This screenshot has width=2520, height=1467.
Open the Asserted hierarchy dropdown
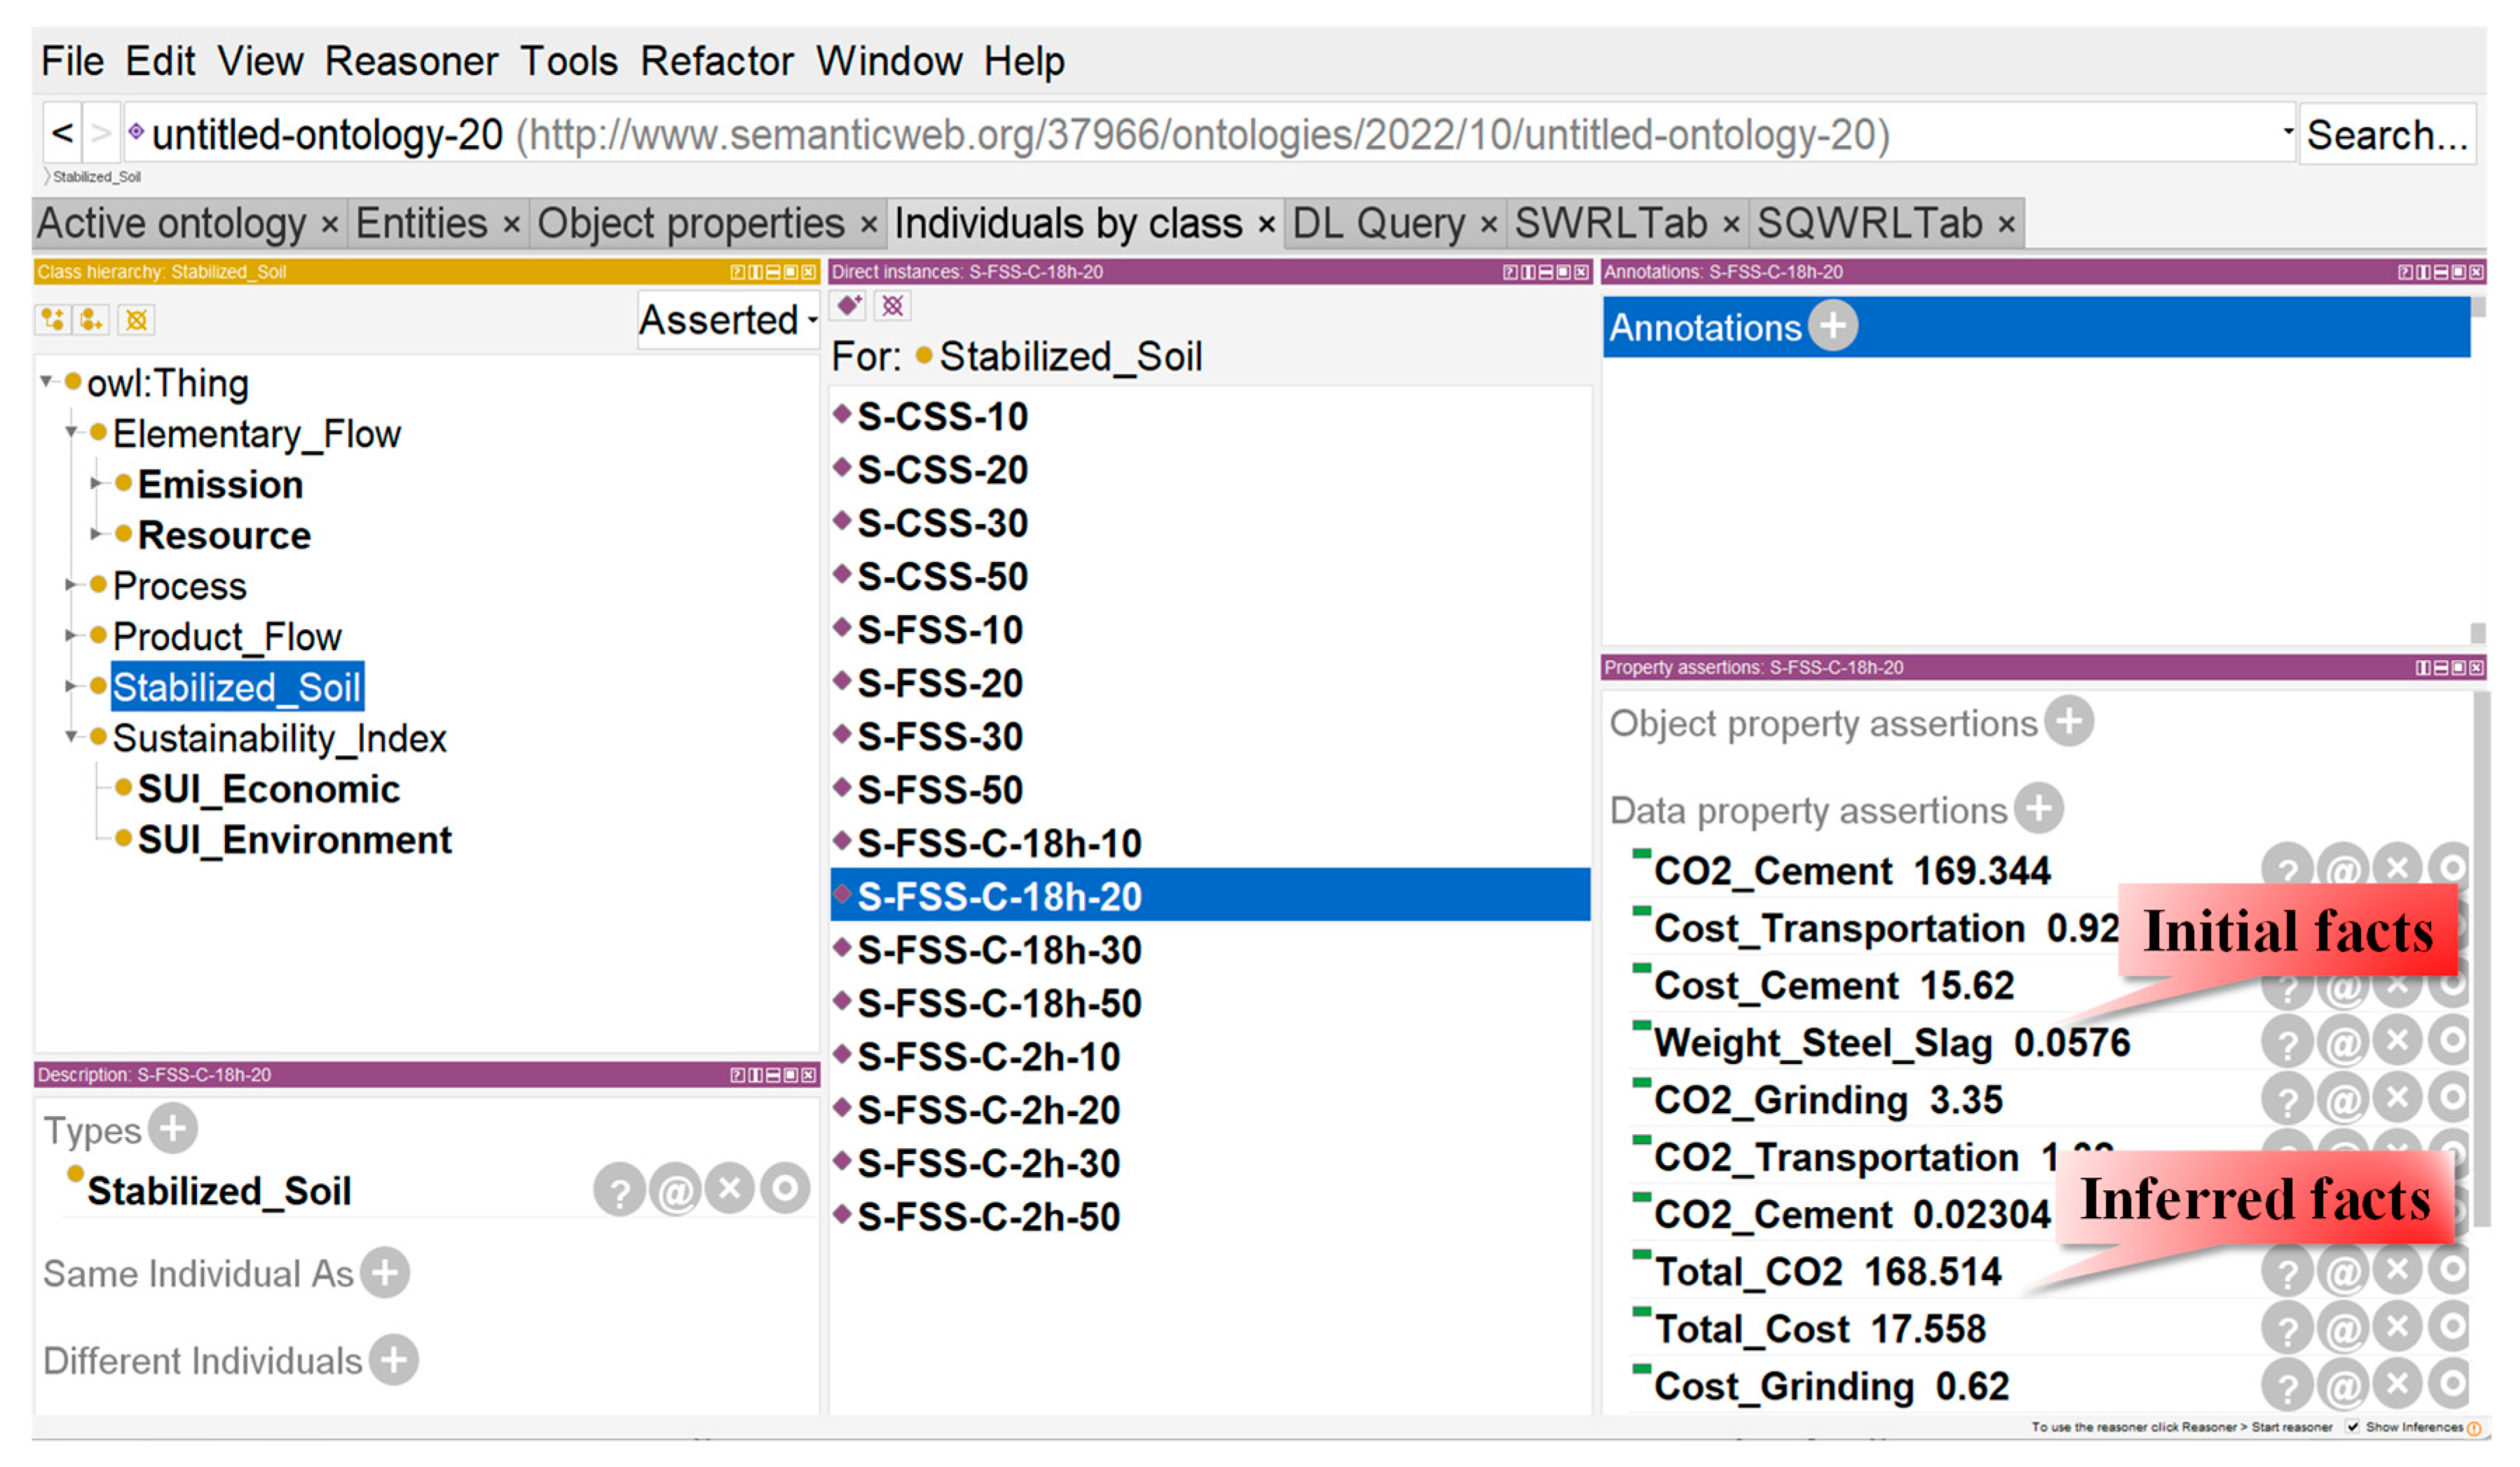coord(728,321)
